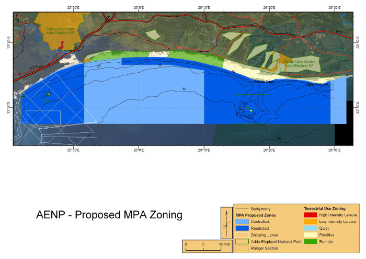Viewport: 366px width, 259px height.
Task: Click the Controlled zone light blue swatch
Action: (242, 222)
